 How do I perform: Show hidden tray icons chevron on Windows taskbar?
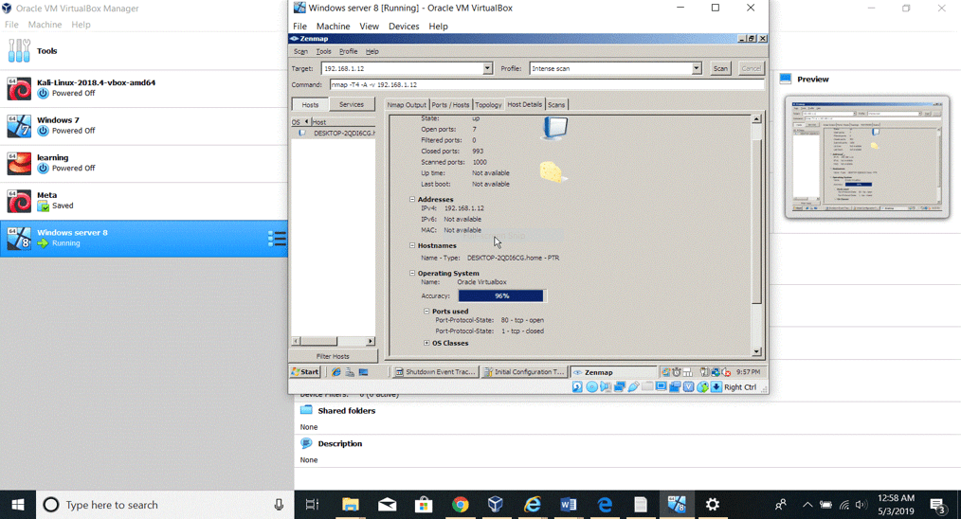pyautogui.click(x=807, y=505)
